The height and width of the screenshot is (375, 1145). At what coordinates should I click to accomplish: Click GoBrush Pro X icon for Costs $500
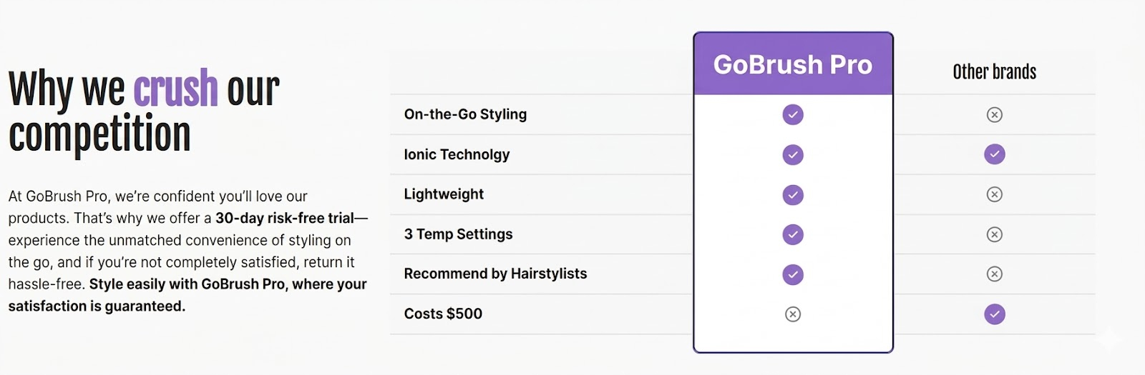(x=793, y=314)
